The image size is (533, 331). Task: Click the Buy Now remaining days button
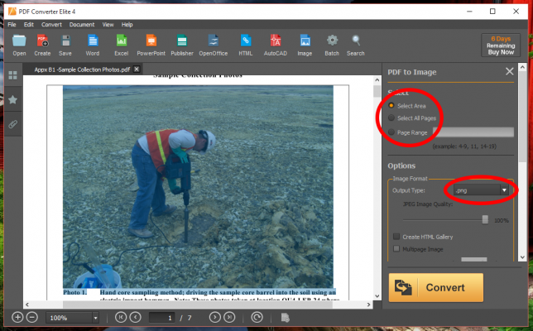click(501, 45)
